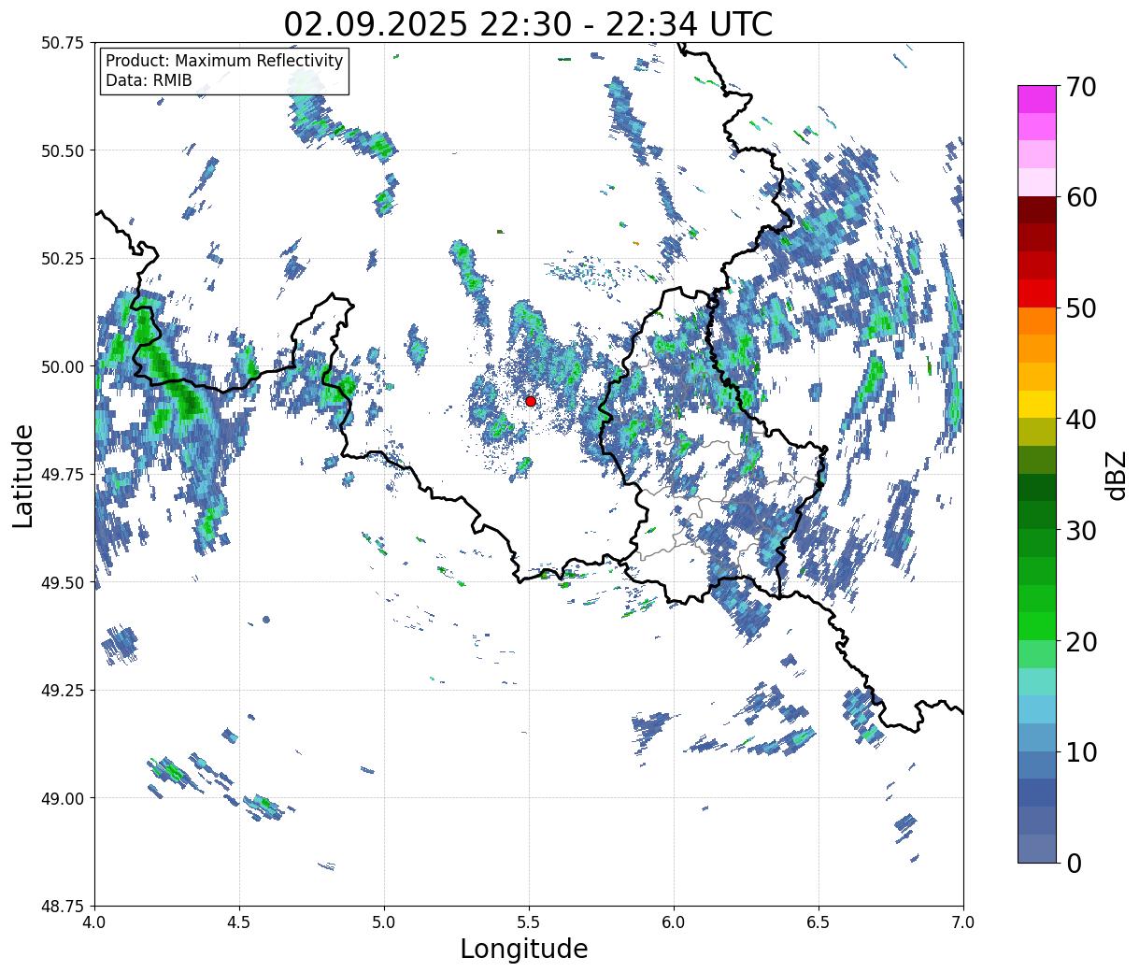This screenshot has width=1139, height=972.
Task: Click the 20 tick label on colorbar
Action: click(1081, 641)
